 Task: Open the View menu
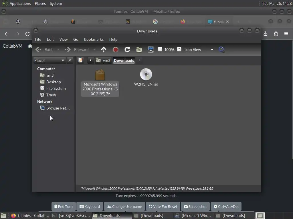click(64, 39)
